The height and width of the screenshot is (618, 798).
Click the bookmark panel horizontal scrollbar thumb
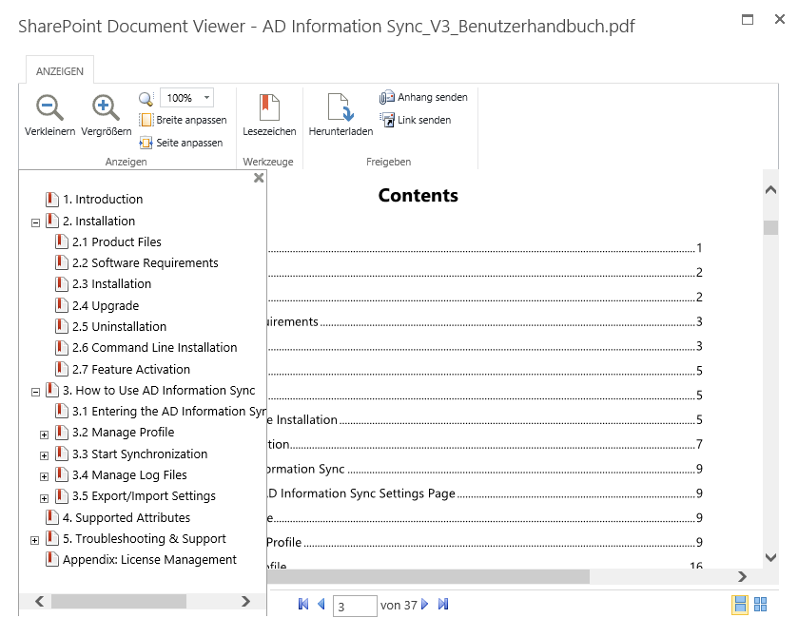click(119, 602)
